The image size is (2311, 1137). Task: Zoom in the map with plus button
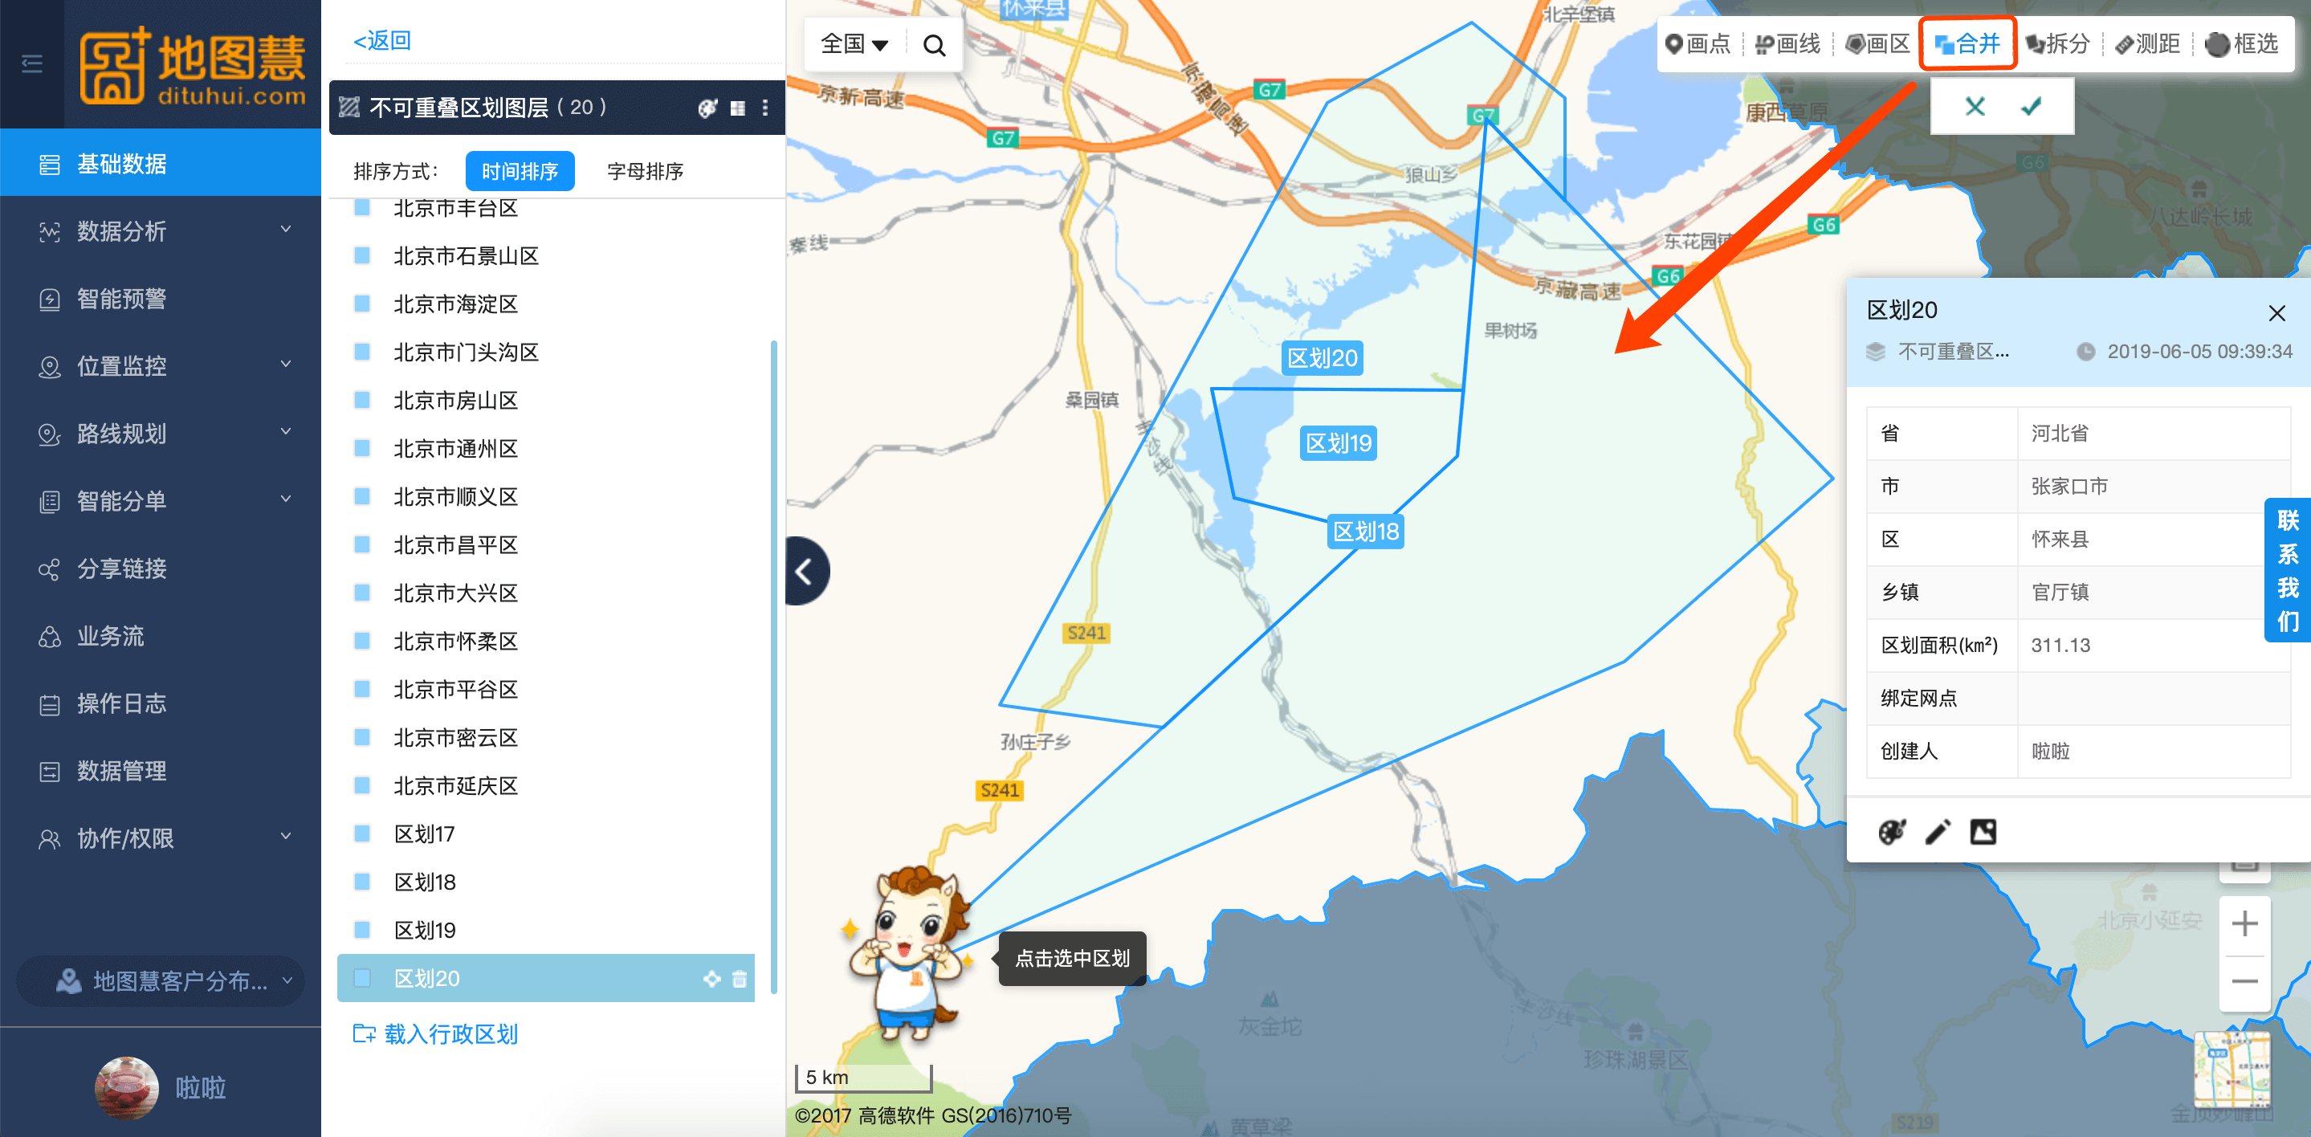[x=2244, y=923]
